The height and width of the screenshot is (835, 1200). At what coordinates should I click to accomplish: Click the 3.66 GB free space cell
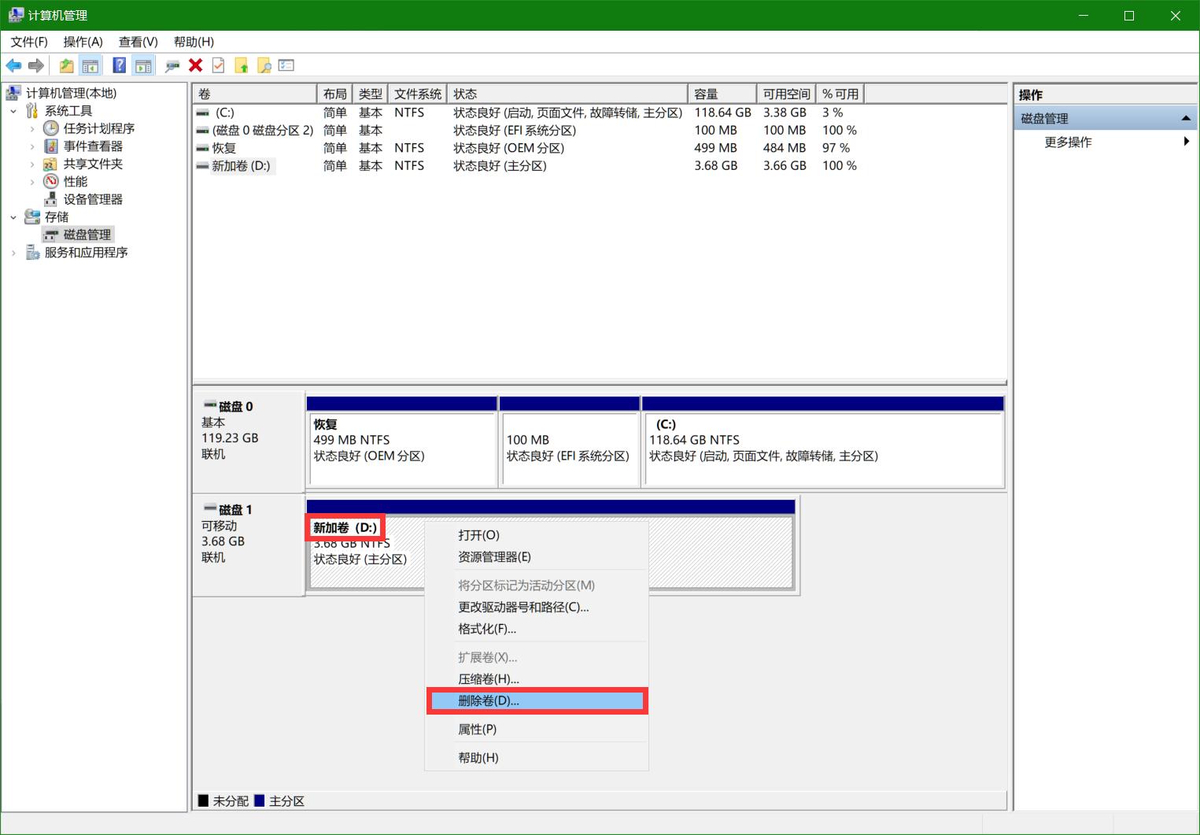click(x=785, y=166)
